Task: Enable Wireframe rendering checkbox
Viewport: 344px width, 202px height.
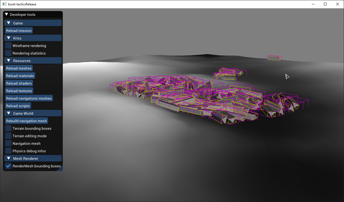Action: [9, 46]
